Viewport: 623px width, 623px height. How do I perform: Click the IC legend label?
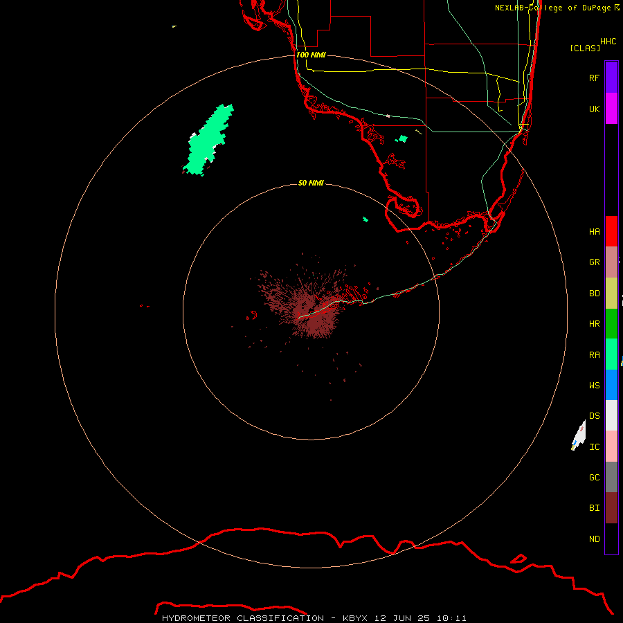point(594,447)
